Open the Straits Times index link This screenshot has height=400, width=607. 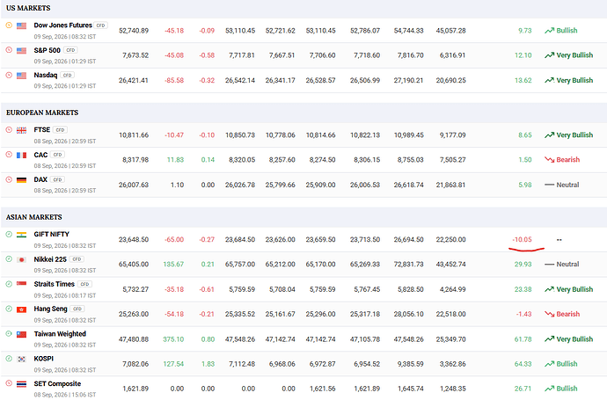(x=54, y=284)
